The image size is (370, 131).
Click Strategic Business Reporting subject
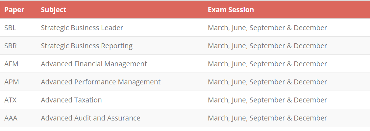(x=86, y=46)
